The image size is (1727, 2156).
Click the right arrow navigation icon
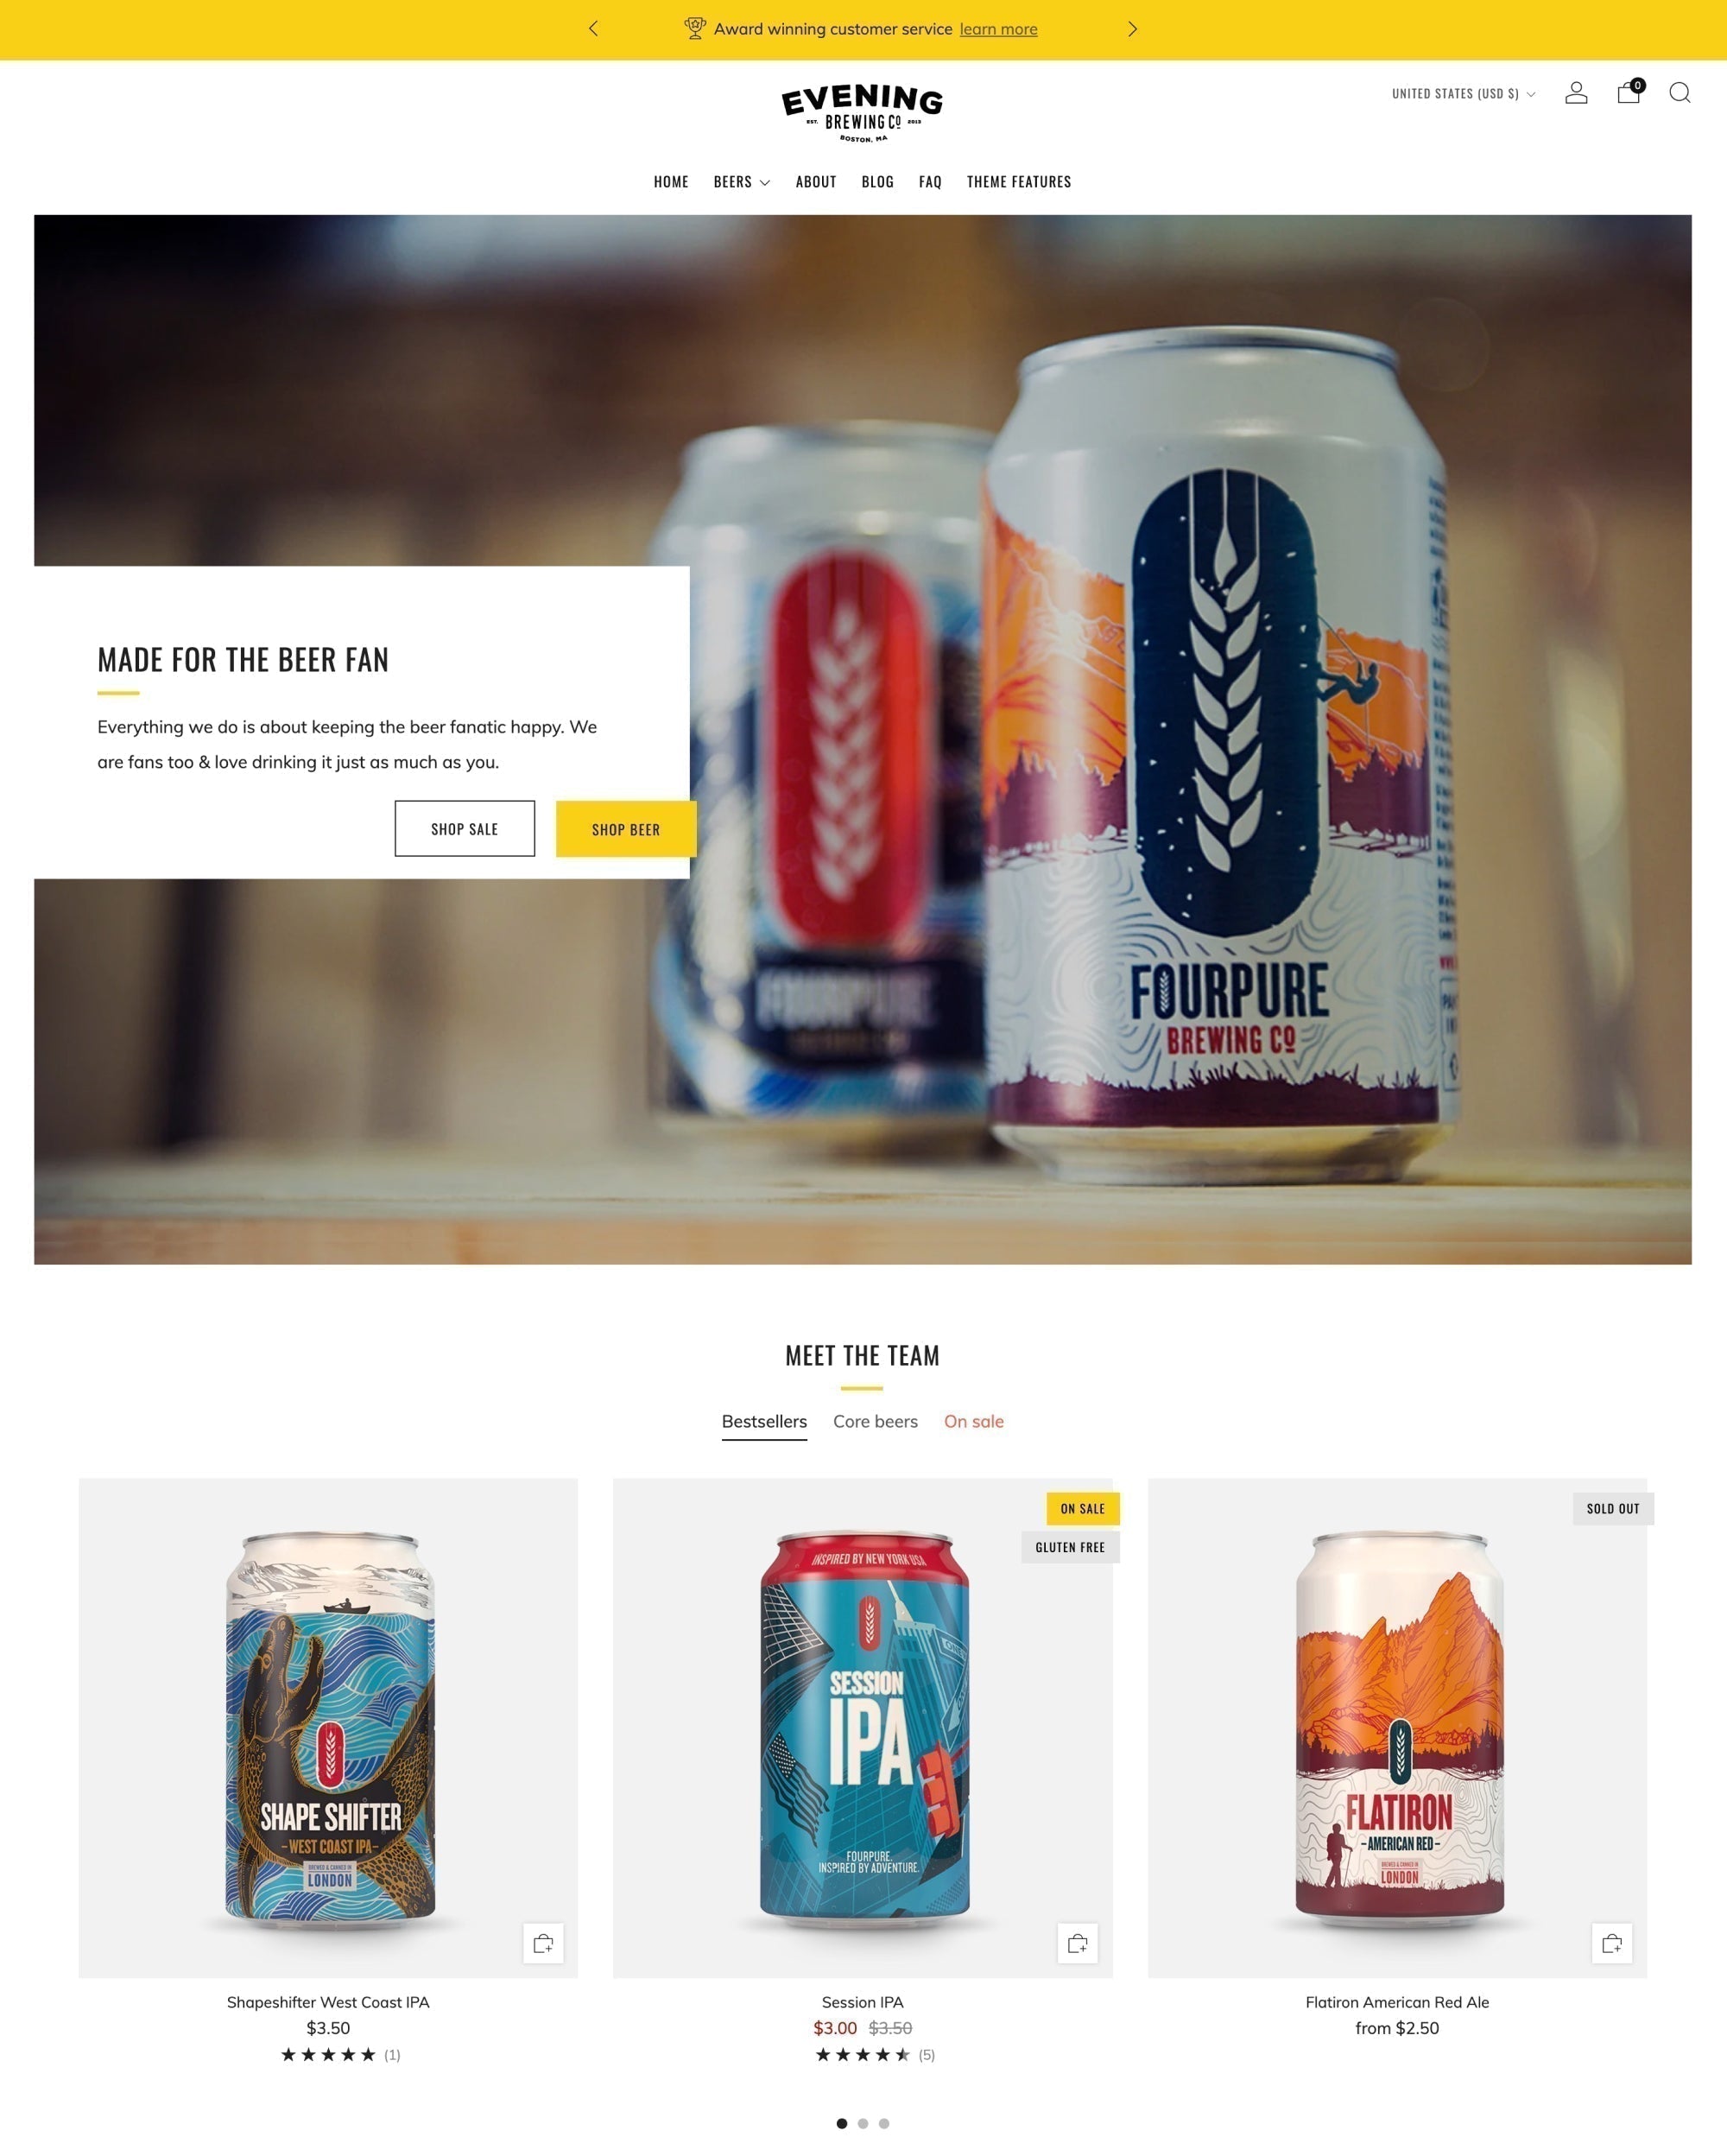[1135, 29]
